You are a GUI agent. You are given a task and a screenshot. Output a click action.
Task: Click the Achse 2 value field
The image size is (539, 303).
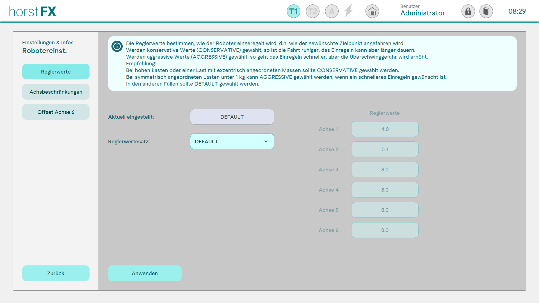point(385,149)
